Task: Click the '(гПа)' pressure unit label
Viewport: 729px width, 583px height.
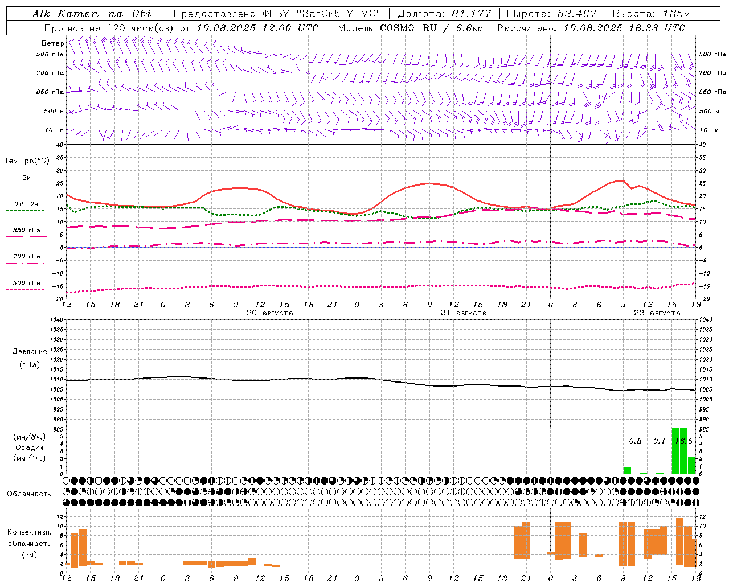Action: (x=30, y=365)
